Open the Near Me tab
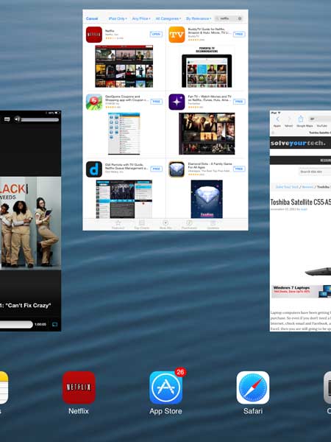Viewport: 331px width, 442px height. point(165,225)
